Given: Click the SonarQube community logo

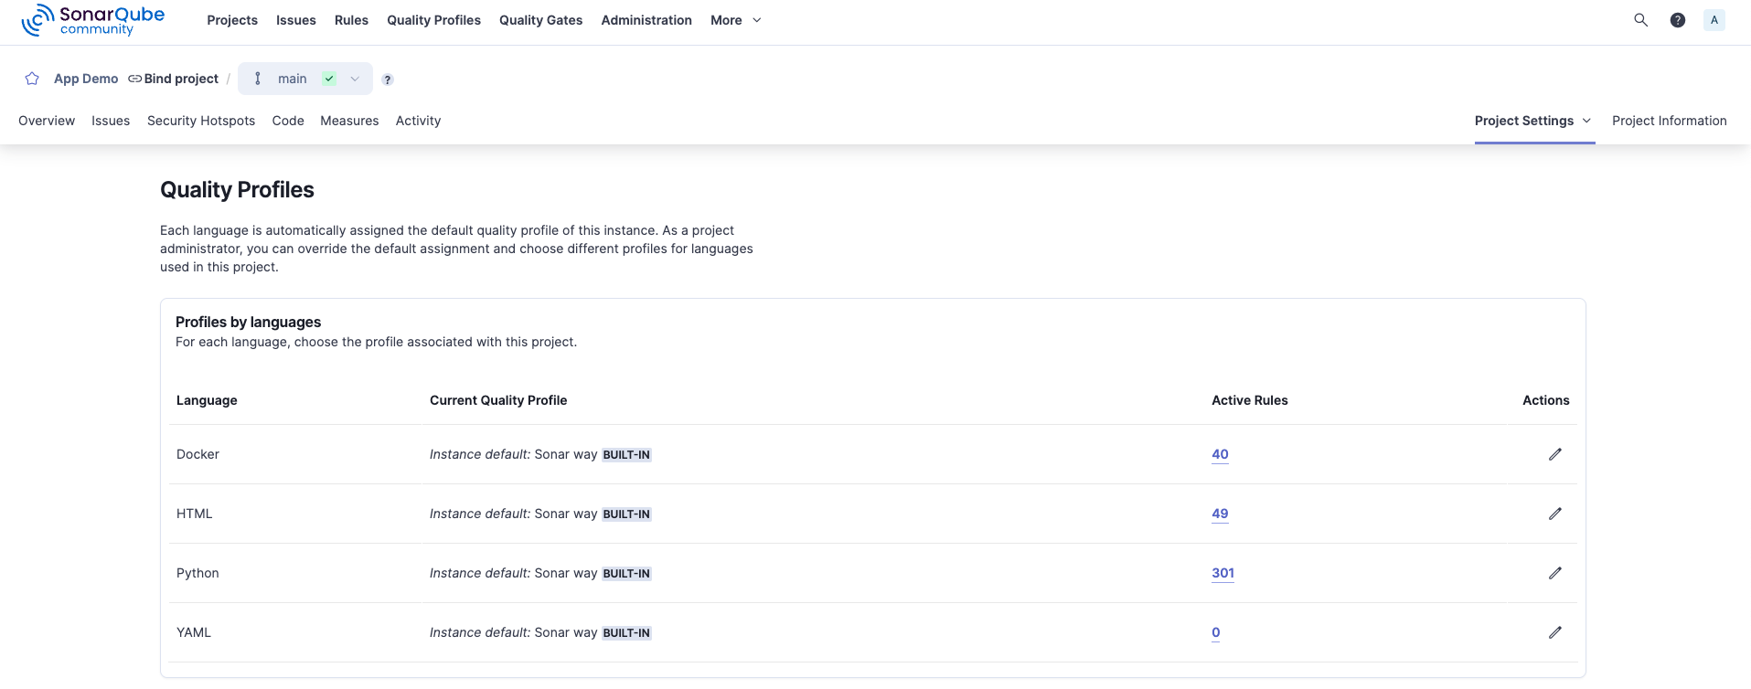Looking at the screenshot, I should coord(93,20).
